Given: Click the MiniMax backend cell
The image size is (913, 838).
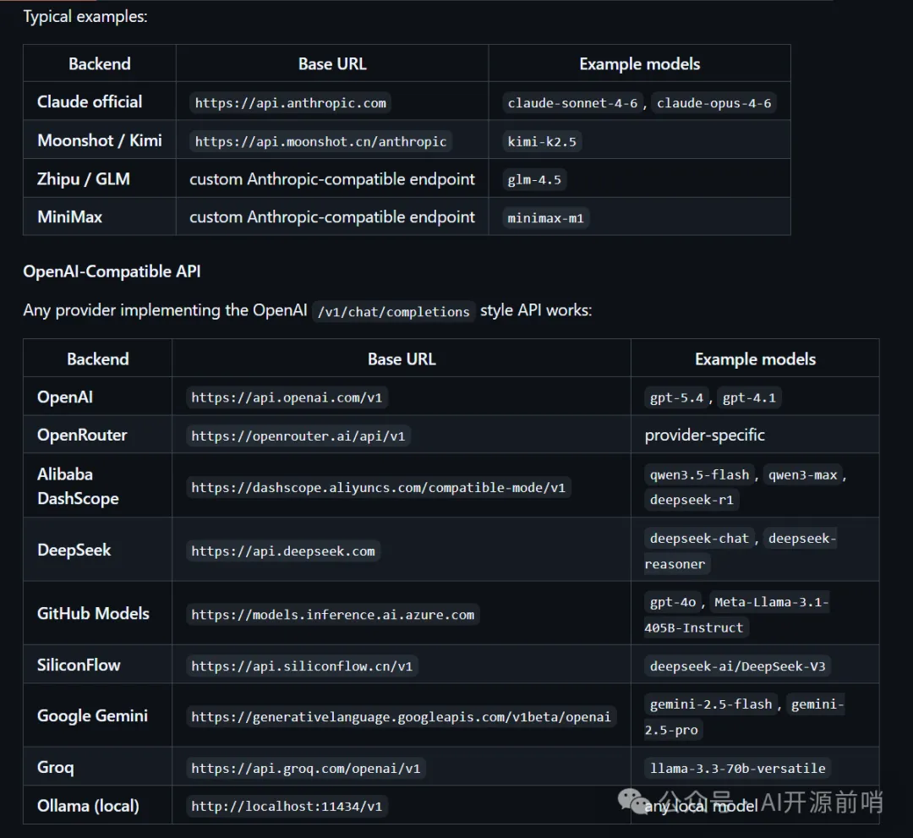Looking at the screenshot, I should pyautogui.click(x=100, y=216).
